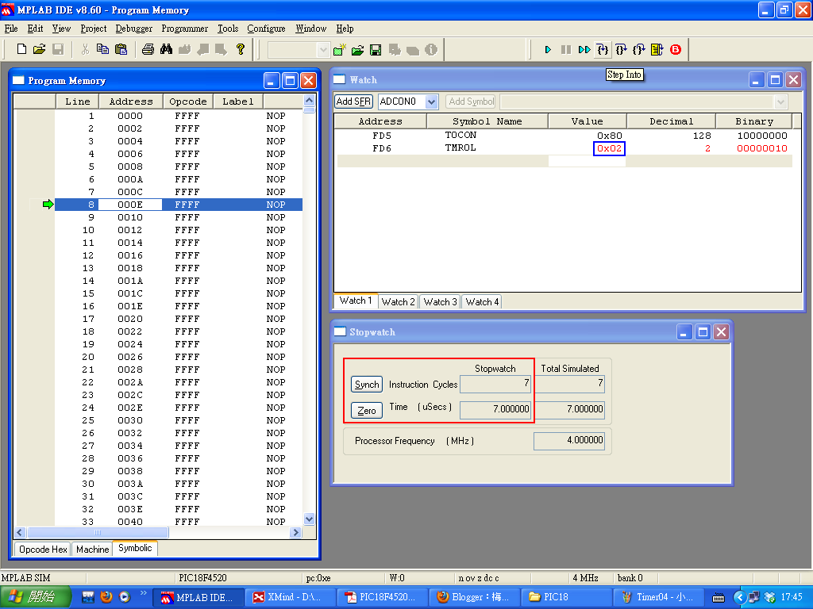813x609 pixels.
Task: Click the Opcode column header
Action: 187,101
